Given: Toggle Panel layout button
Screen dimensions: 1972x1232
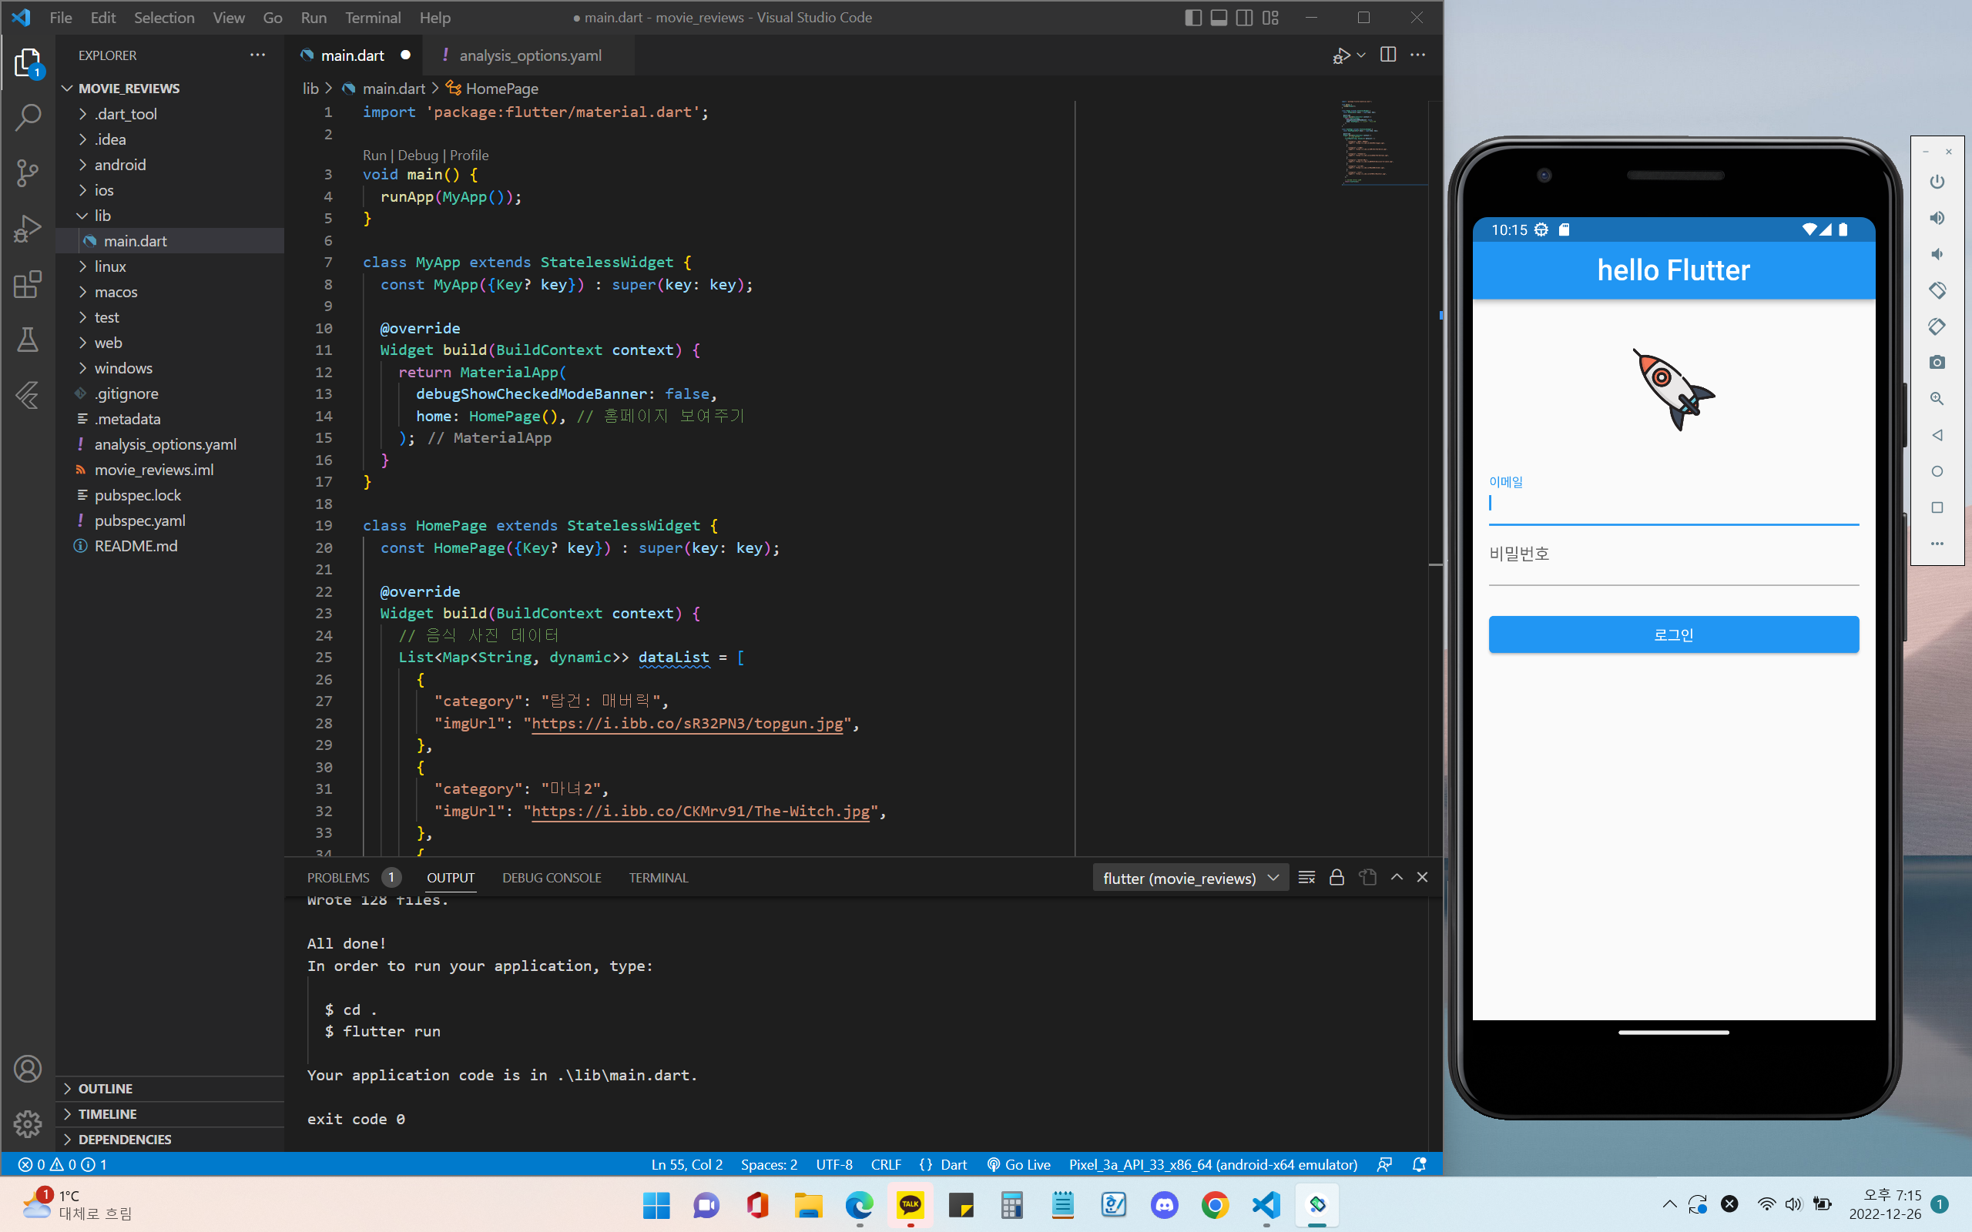Looking at the screenshot, I should tap(1219, 17).
